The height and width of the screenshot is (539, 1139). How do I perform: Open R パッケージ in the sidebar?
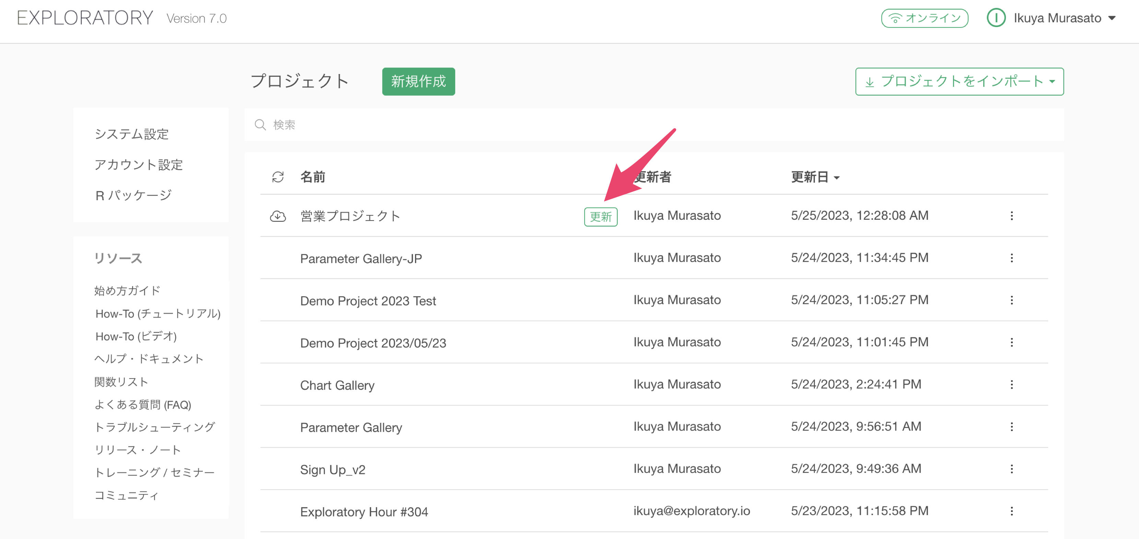click(x=133, y=195)
